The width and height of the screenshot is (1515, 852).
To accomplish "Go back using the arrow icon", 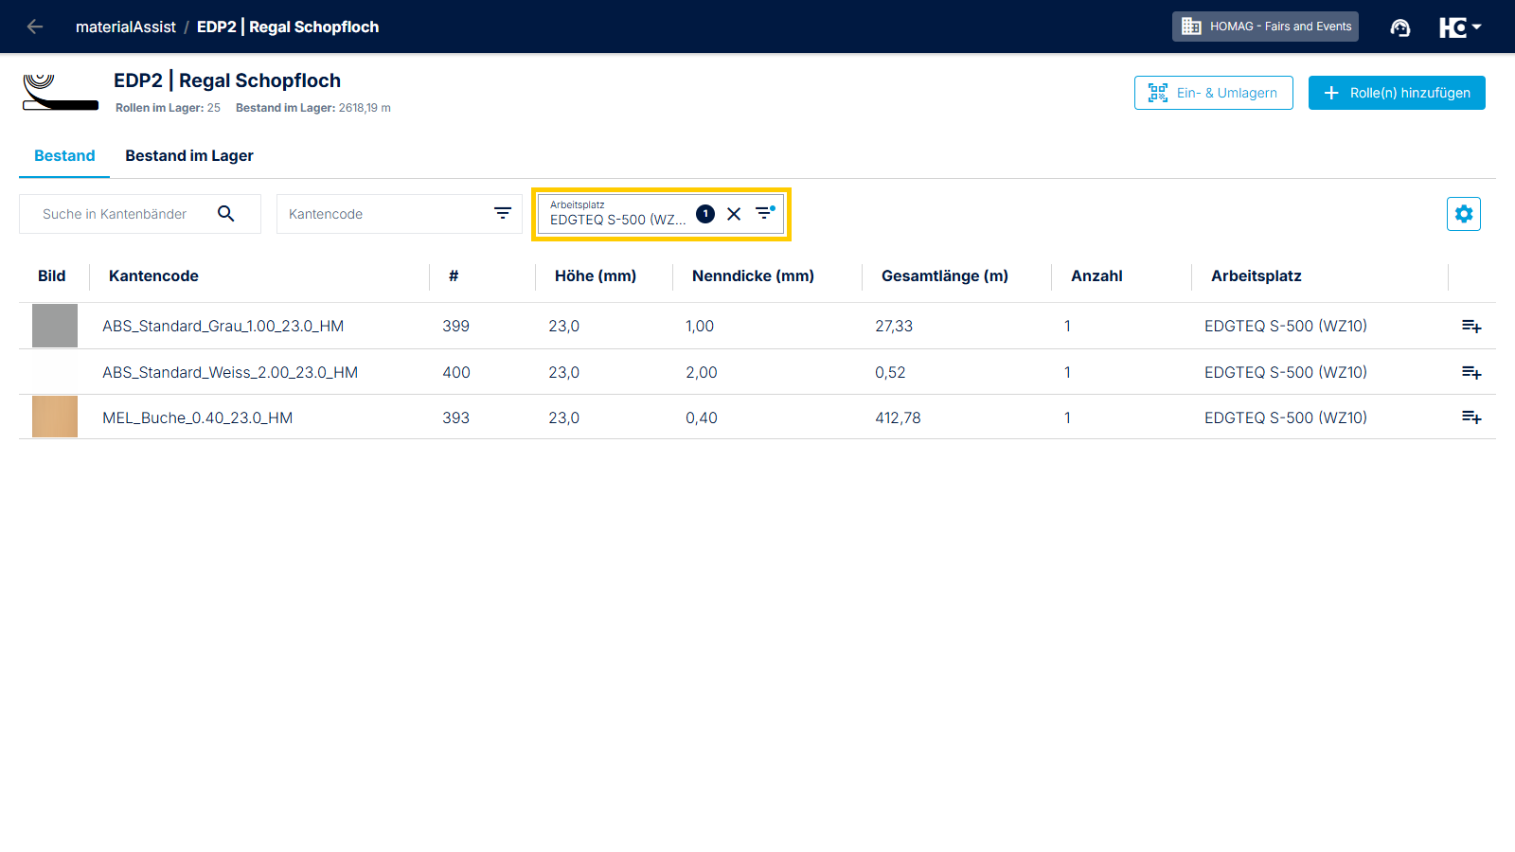I will [35, 27].
